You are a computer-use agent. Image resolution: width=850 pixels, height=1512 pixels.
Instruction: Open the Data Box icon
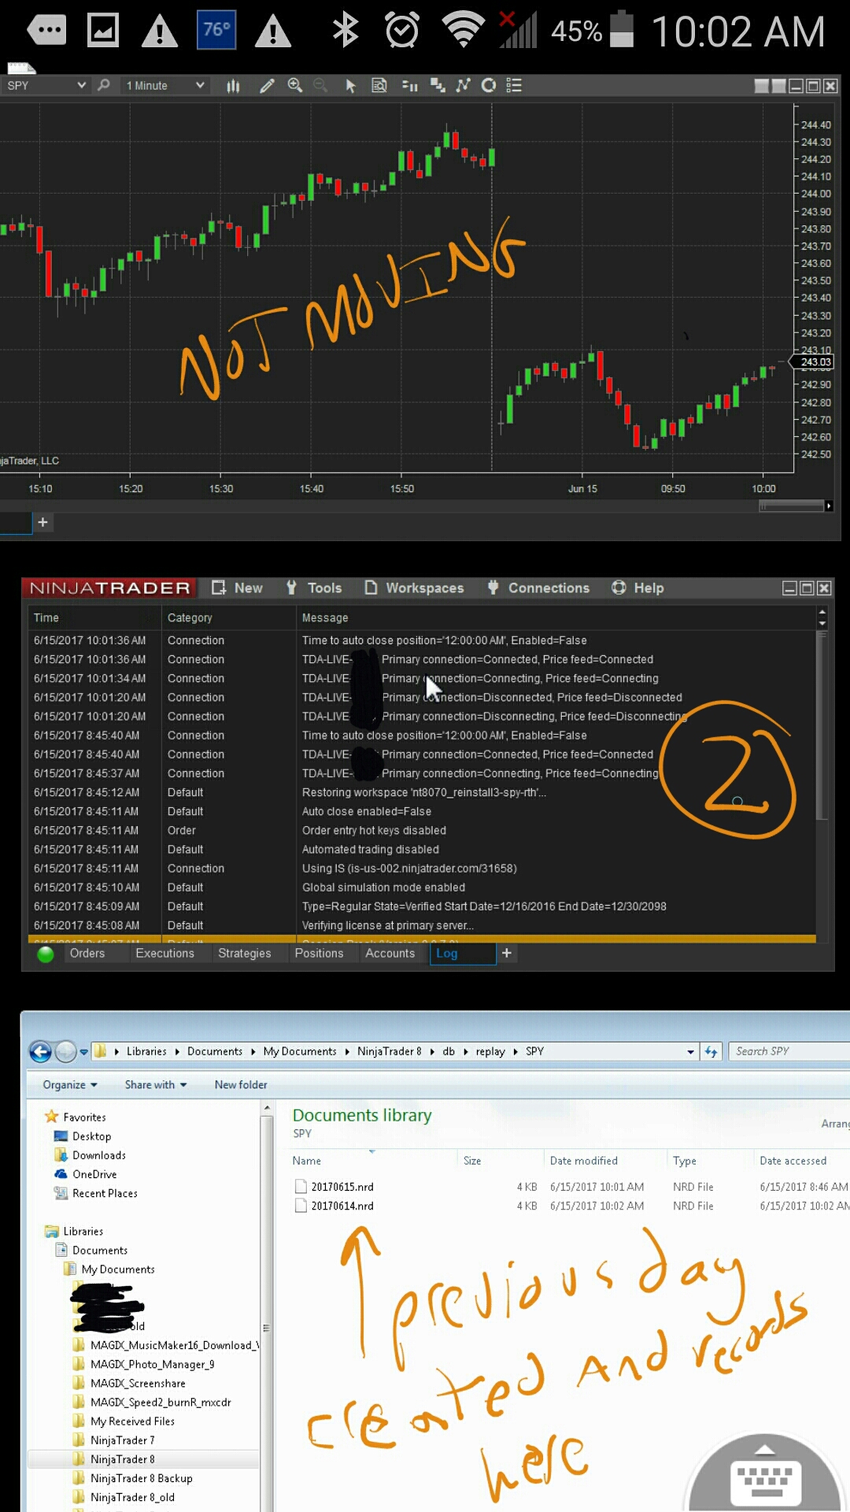379,85
